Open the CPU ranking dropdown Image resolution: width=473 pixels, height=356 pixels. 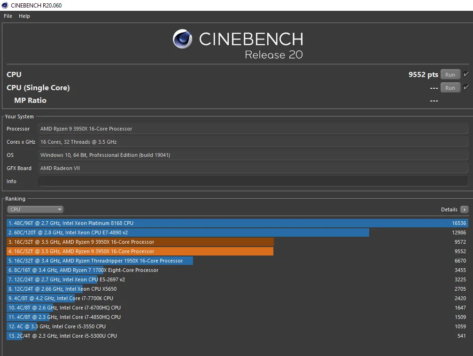35,209
